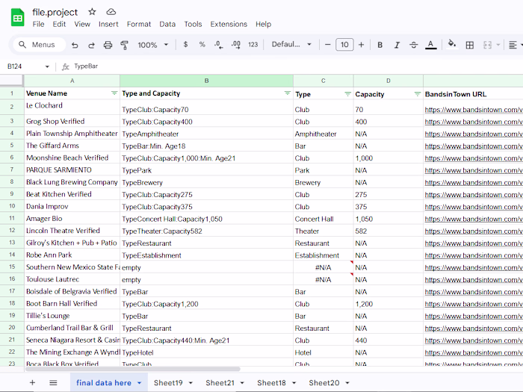Select the Paint format tool
This screenshot has height=392, width=523.
click(124, 45)
